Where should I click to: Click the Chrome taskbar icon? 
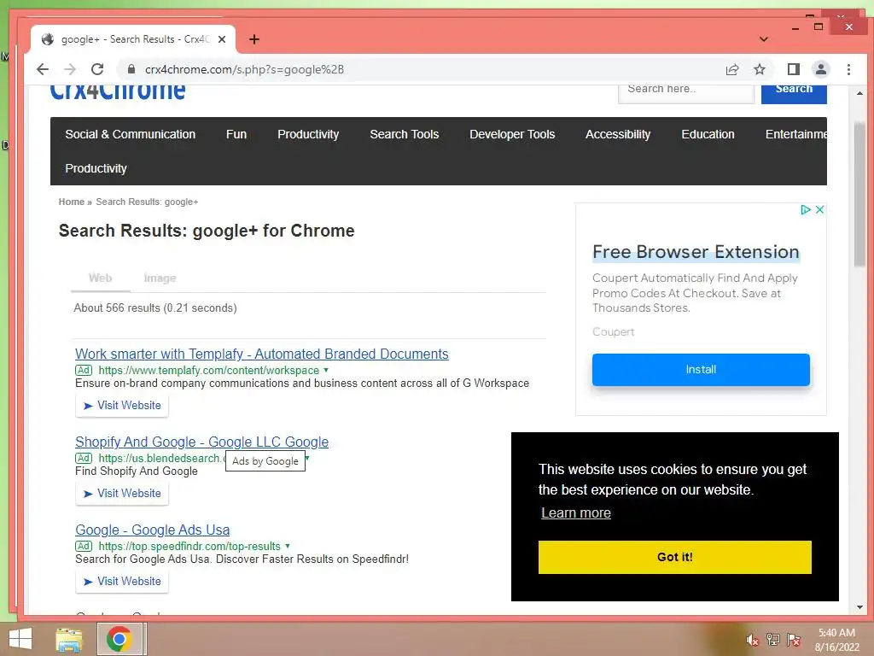click(119, 639)
